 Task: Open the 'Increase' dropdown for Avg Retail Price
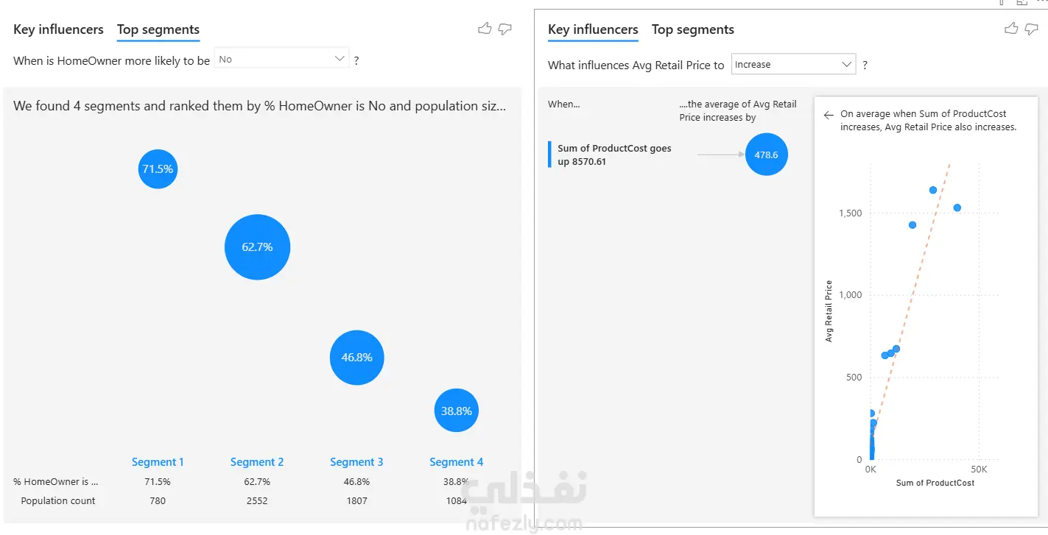793,64
